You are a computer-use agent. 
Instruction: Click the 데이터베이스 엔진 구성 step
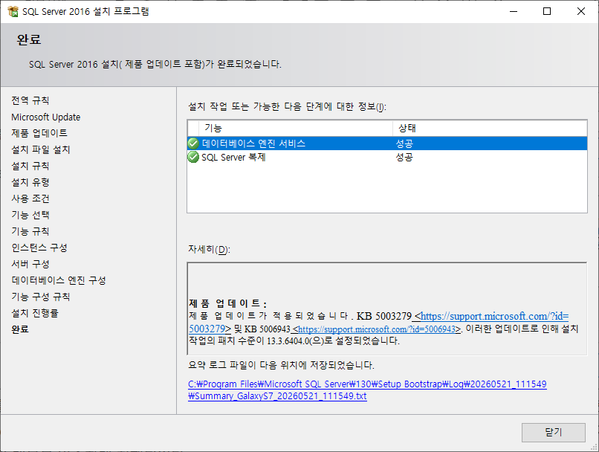59,280
